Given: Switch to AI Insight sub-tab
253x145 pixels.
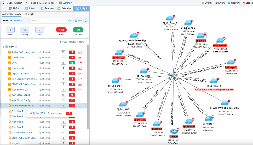Looking at the screenshot, I should [30, 14].
